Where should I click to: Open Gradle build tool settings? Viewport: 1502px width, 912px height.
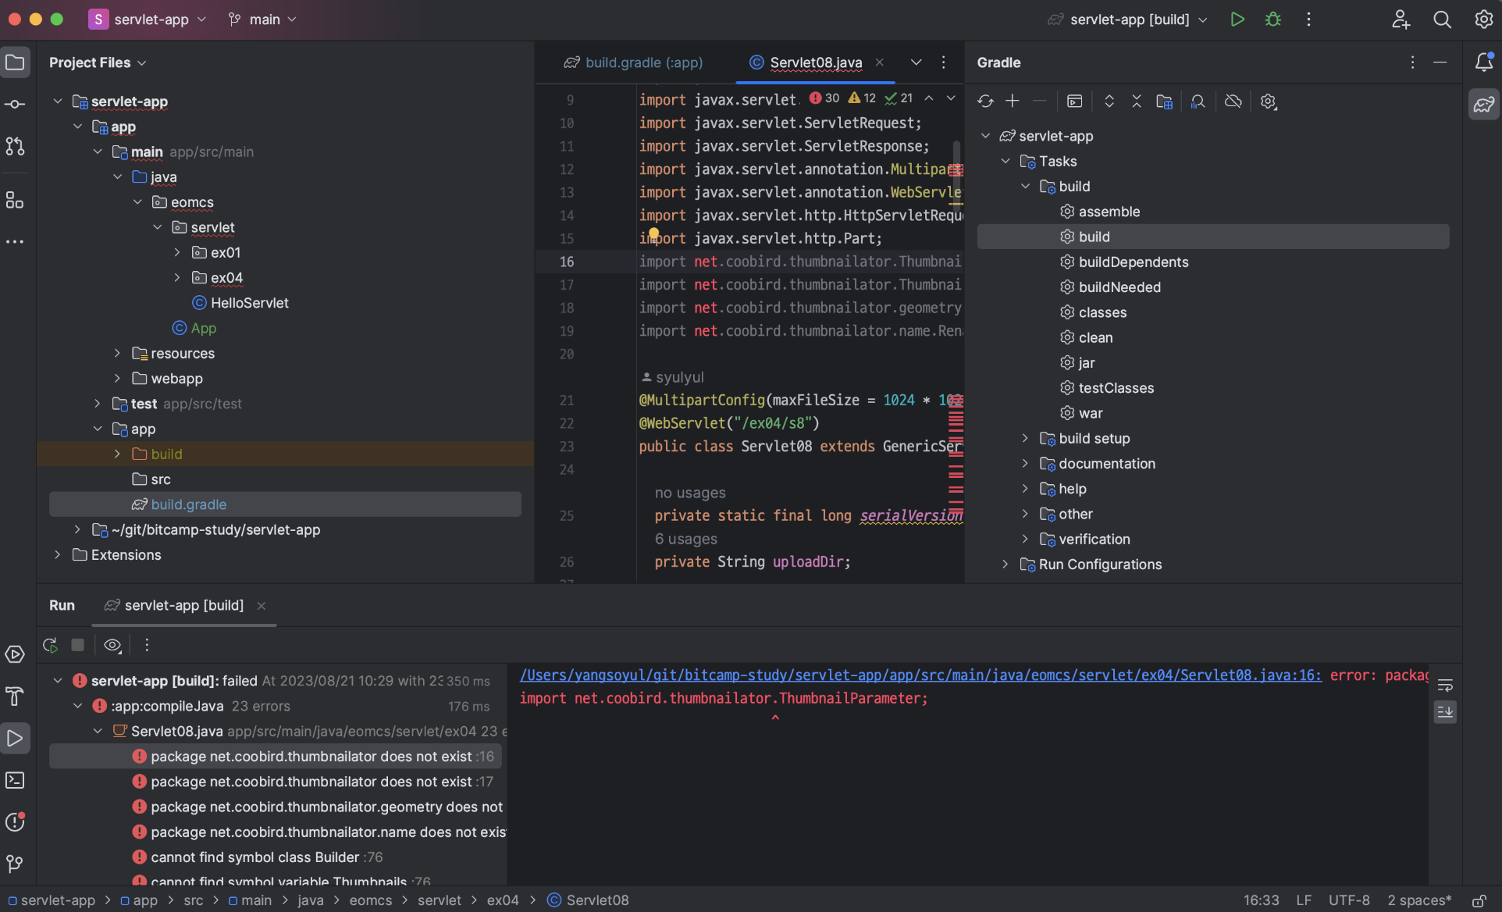tap(1269, 102)
